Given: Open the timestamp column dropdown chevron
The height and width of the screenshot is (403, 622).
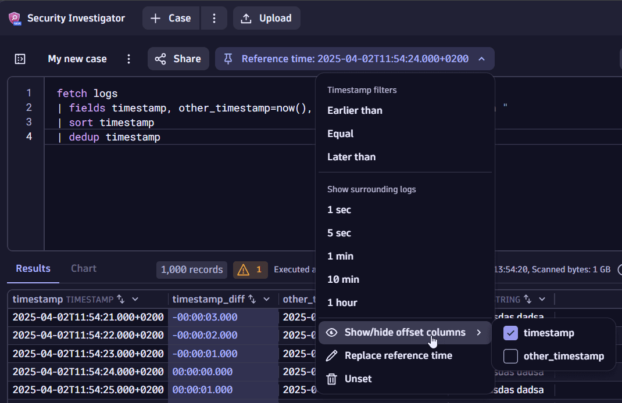Looking at the screenshot, I should click(135, 300).
